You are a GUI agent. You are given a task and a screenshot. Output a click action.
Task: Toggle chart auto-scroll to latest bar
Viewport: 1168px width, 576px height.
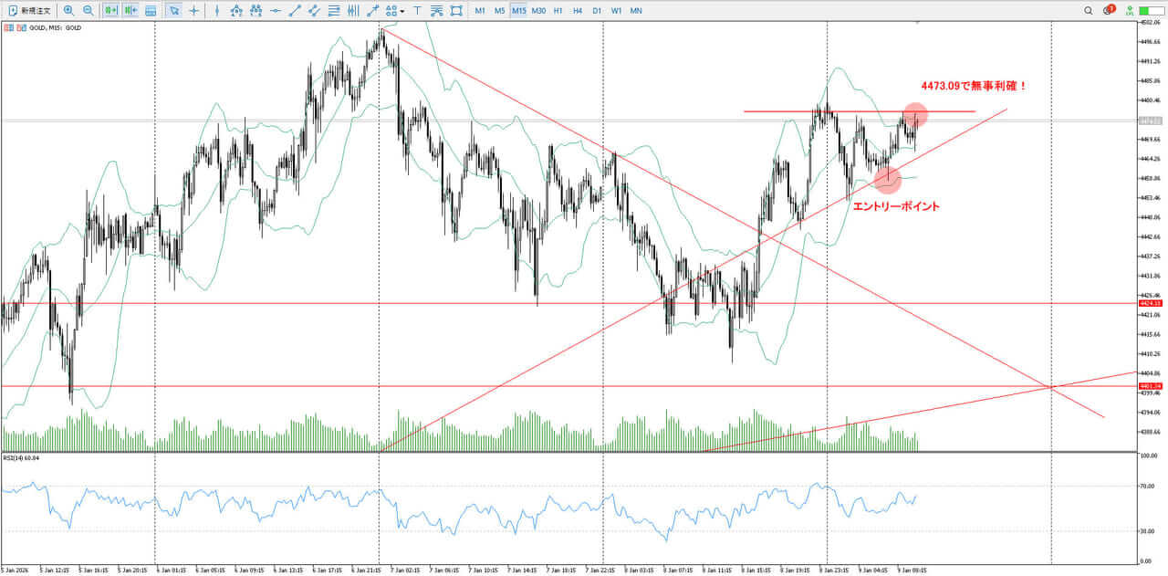click(x=110, y=11)
